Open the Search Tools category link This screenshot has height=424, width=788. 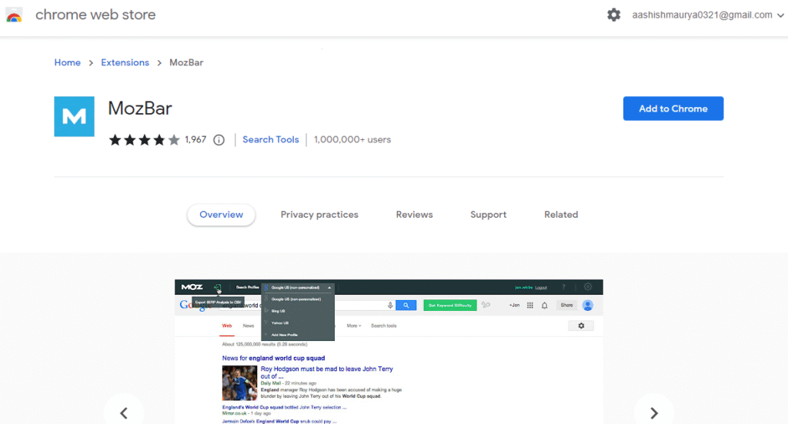point(270,139)
